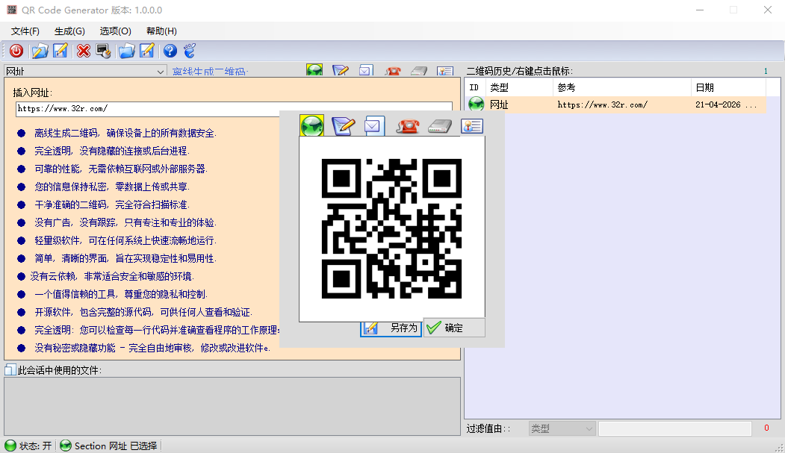The image size is (785, 453).
Task: Select the red telephone icon in popup
Action: [x=408, y=126]
